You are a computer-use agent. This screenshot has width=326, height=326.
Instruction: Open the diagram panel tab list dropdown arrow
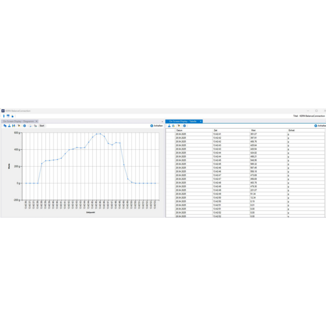[x=162, y=121]
